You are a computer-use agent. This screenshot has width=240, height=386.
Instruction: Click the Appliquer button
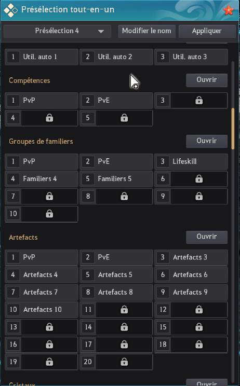coord(207,31)
